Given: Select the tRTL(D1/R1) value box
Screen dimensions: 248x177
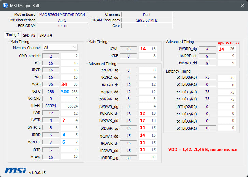Looking at the screenshot, I should point(207,99).
